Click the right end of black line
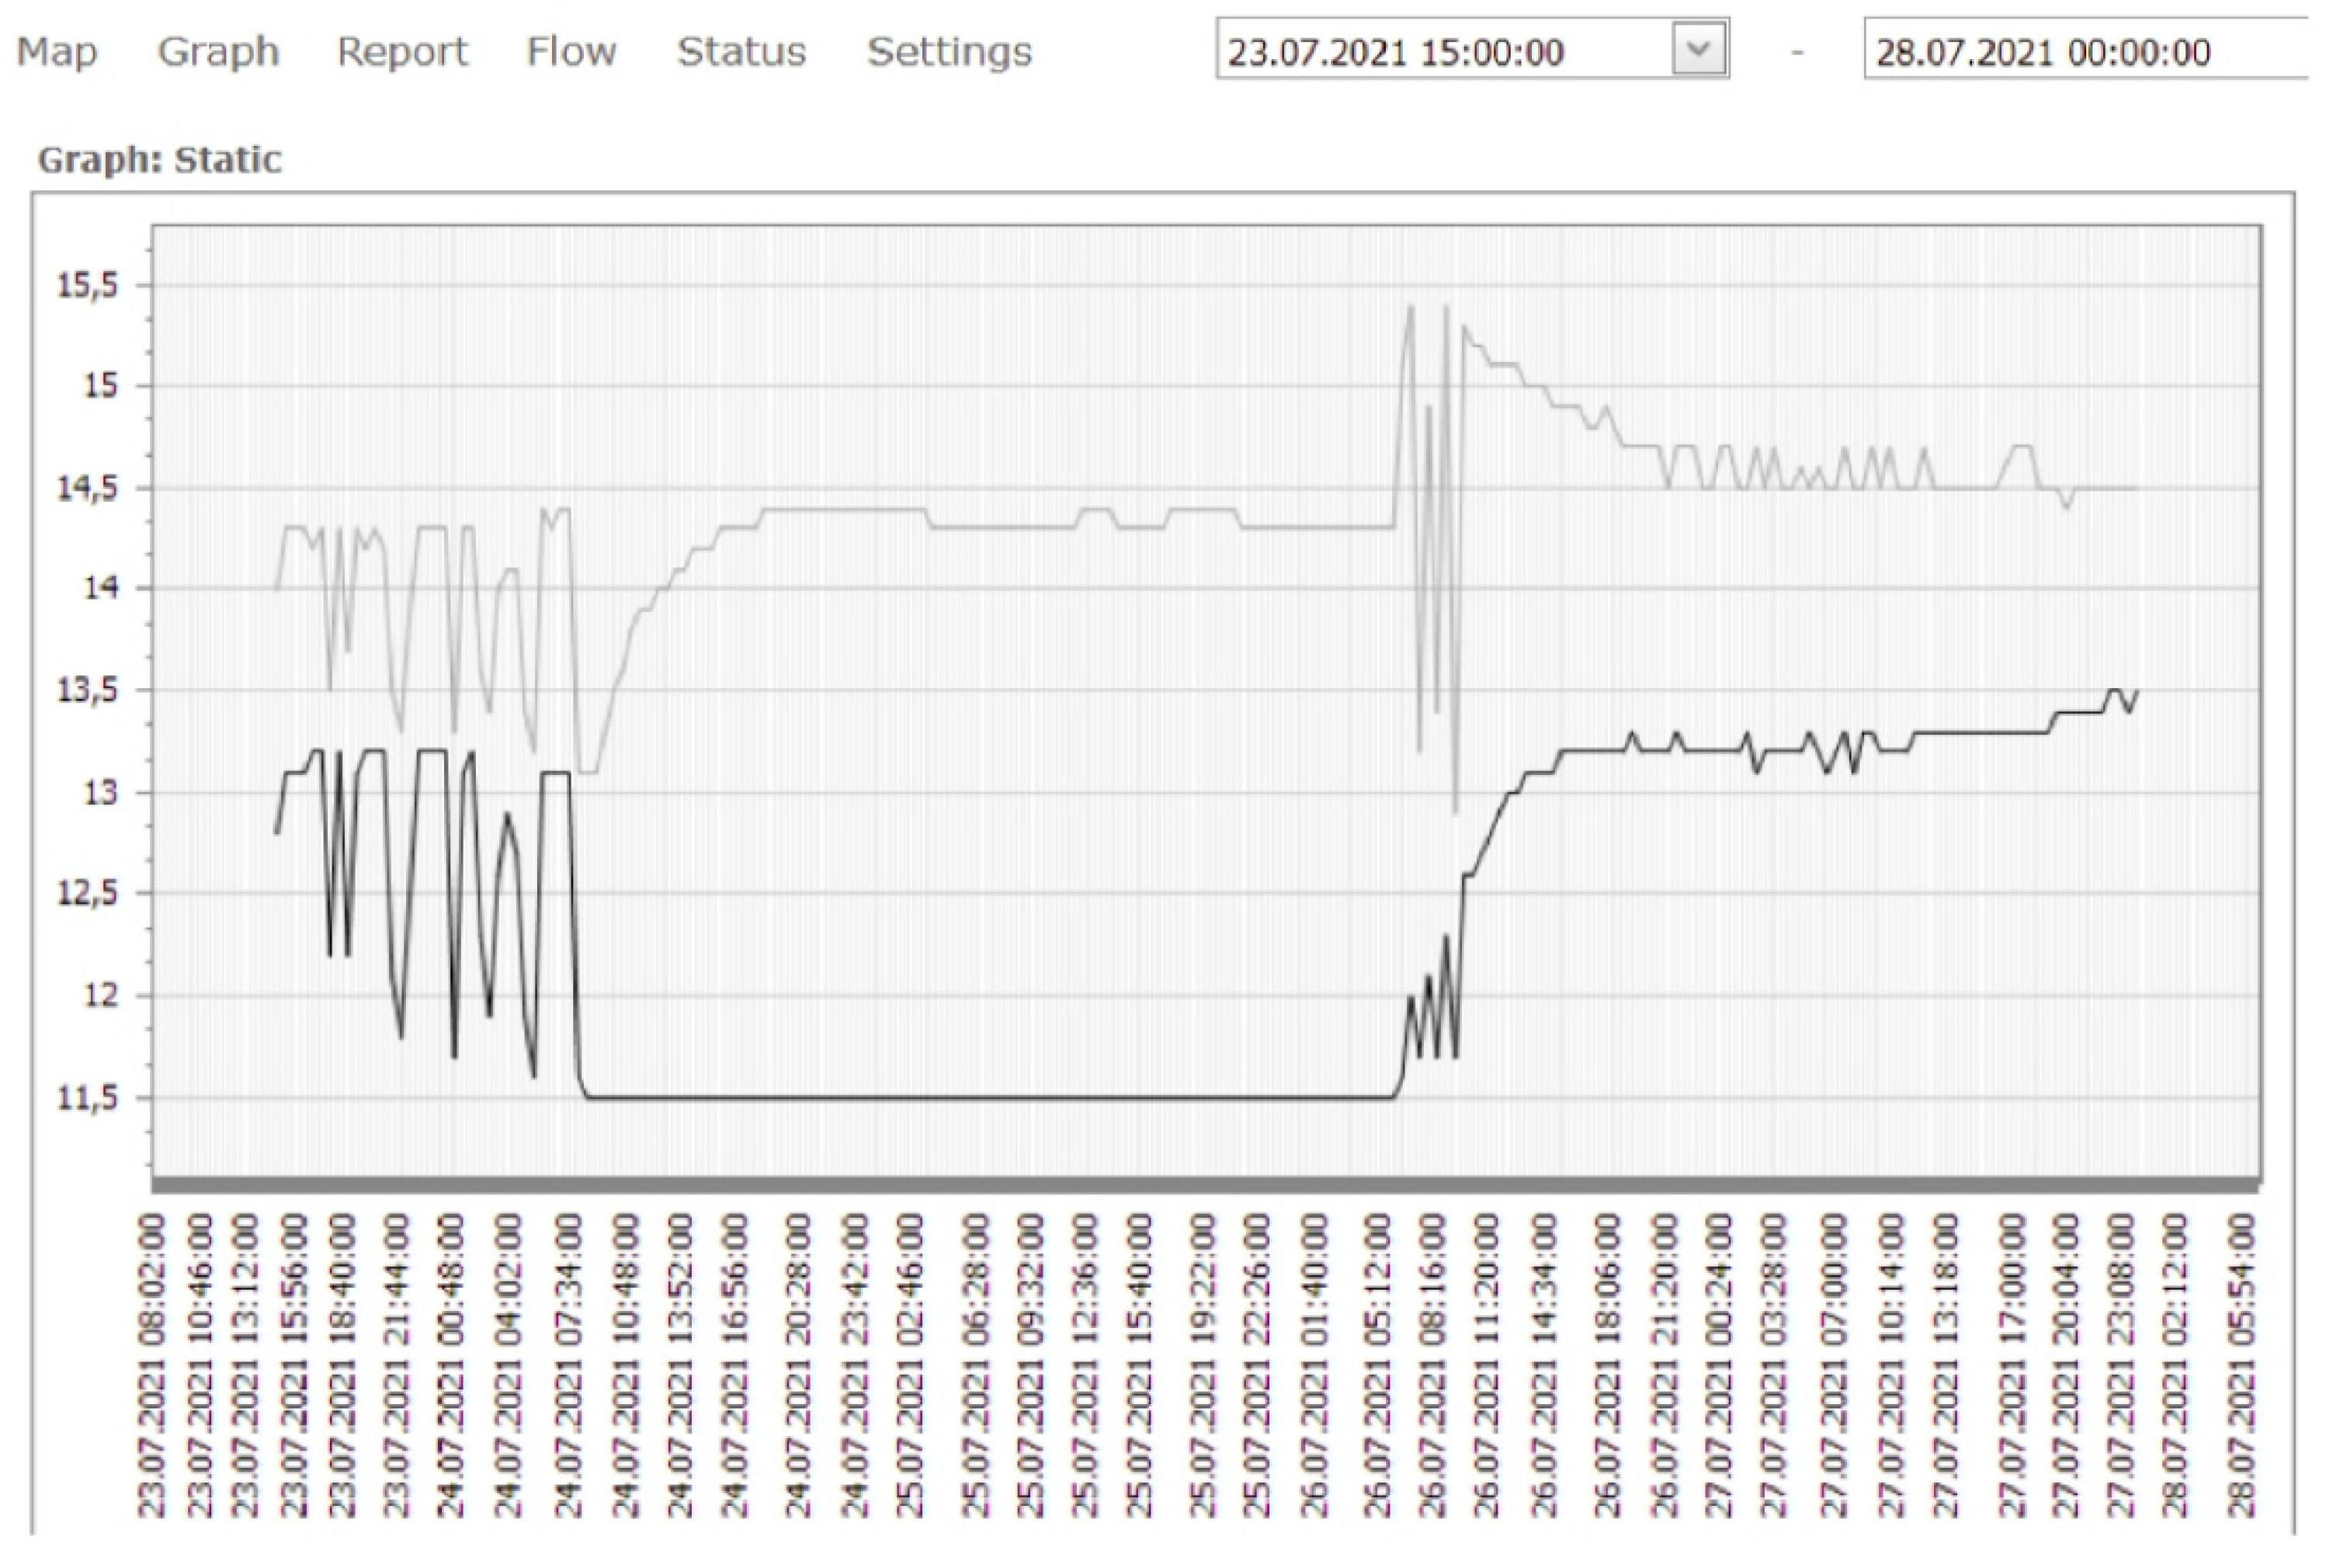The image size is (2326, 1568). (2136, 692)
